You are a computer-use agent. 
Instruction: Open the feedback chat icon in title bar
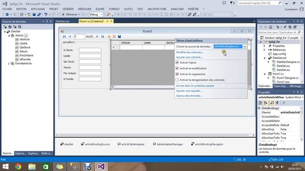[224, 3]
